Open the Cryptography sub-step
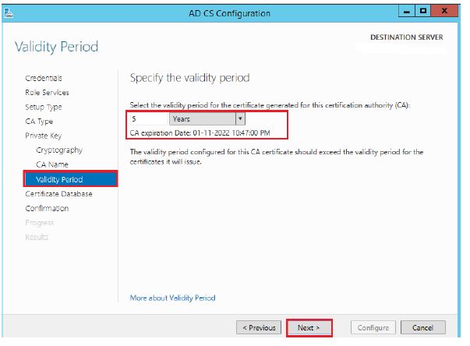 click(59, 150)
